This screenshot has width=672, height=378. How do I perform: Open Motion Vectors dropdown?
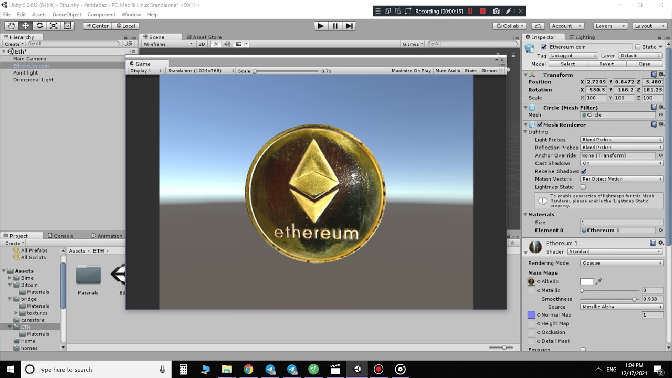(x=622, y=179)
